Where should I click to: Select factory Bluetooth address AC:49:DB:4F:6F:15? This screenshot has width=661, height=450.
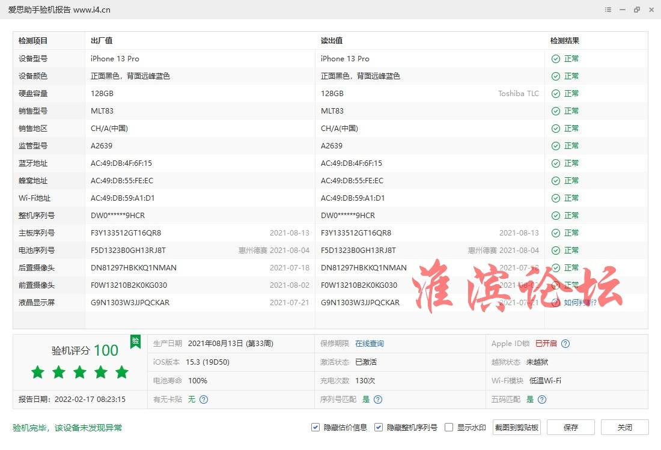pyautogui.click(x=121, y=163)
